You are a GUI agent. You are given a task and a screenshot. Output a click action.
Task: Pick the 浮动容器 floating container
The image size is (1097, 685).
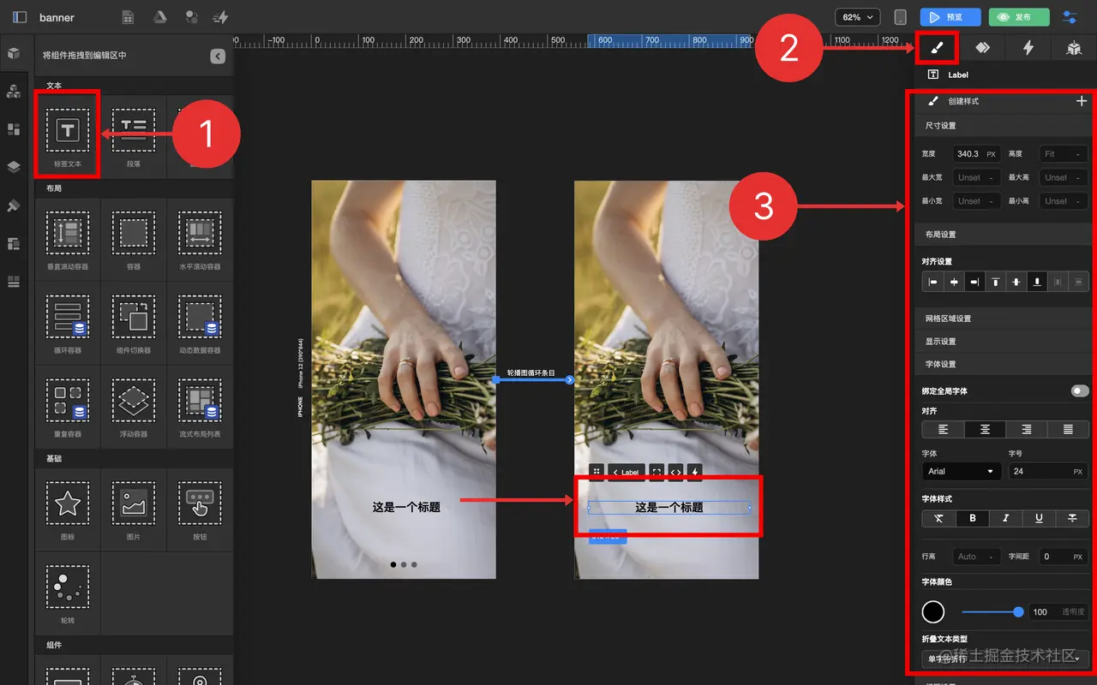click(x=133, y=407)
